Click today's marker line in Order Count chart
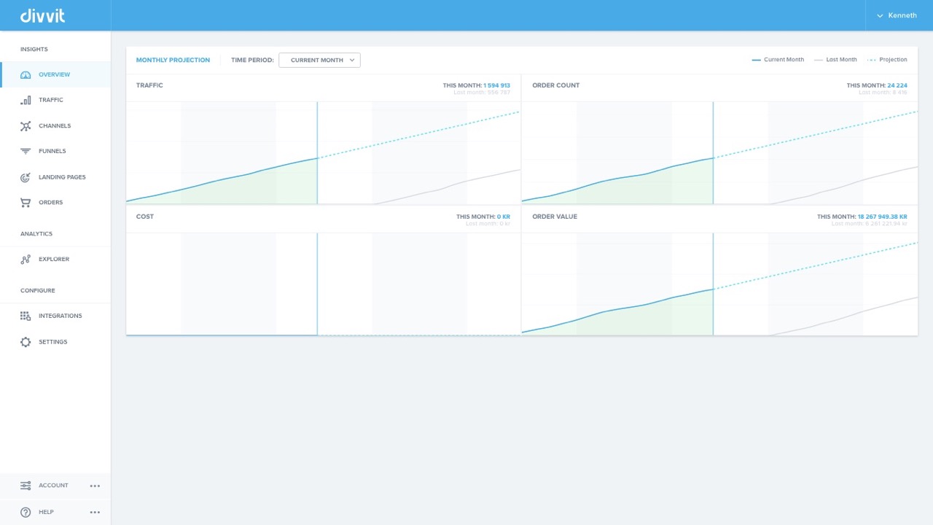Screen dimensions: 933x525 (x=713, y=152)
